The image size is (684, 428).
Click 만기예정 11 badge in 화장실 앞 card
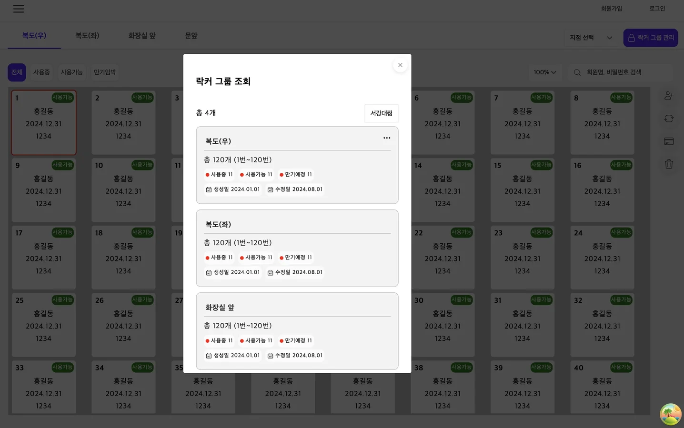(x=296, y=340)
